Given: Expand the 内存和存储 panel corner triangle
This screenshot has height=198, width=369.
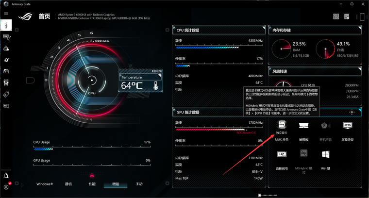Looking at the screenshot, I should click(359, 28).
